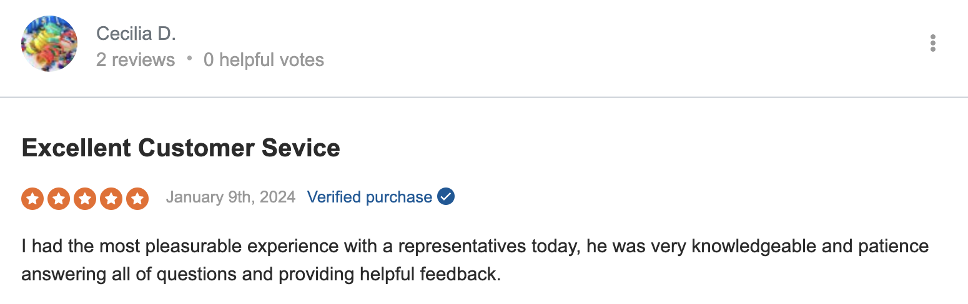Viewport: 968px width, 304px height.
Task: Click the blue verified checkmark badge
Action: (x=446, y=197)
